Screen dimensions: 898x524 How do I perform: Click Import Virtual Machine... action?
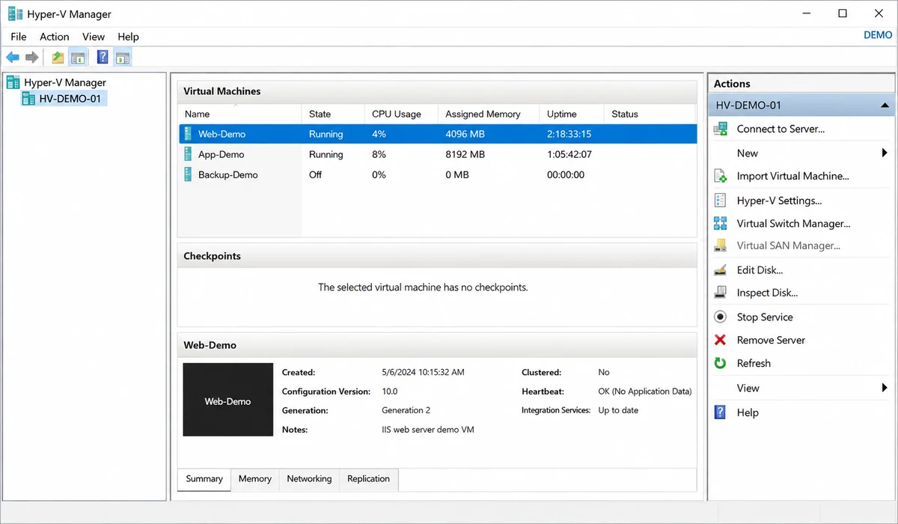pyautogui.click(x=792, y=176)
